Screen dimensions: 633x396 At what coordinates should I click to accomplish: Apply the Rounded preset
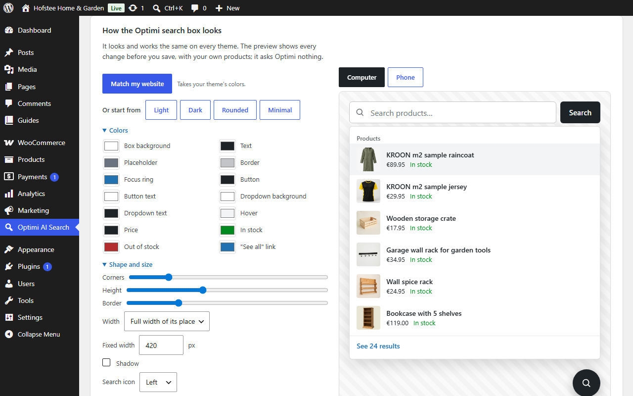pyautogui.click(x=235, y=110)
